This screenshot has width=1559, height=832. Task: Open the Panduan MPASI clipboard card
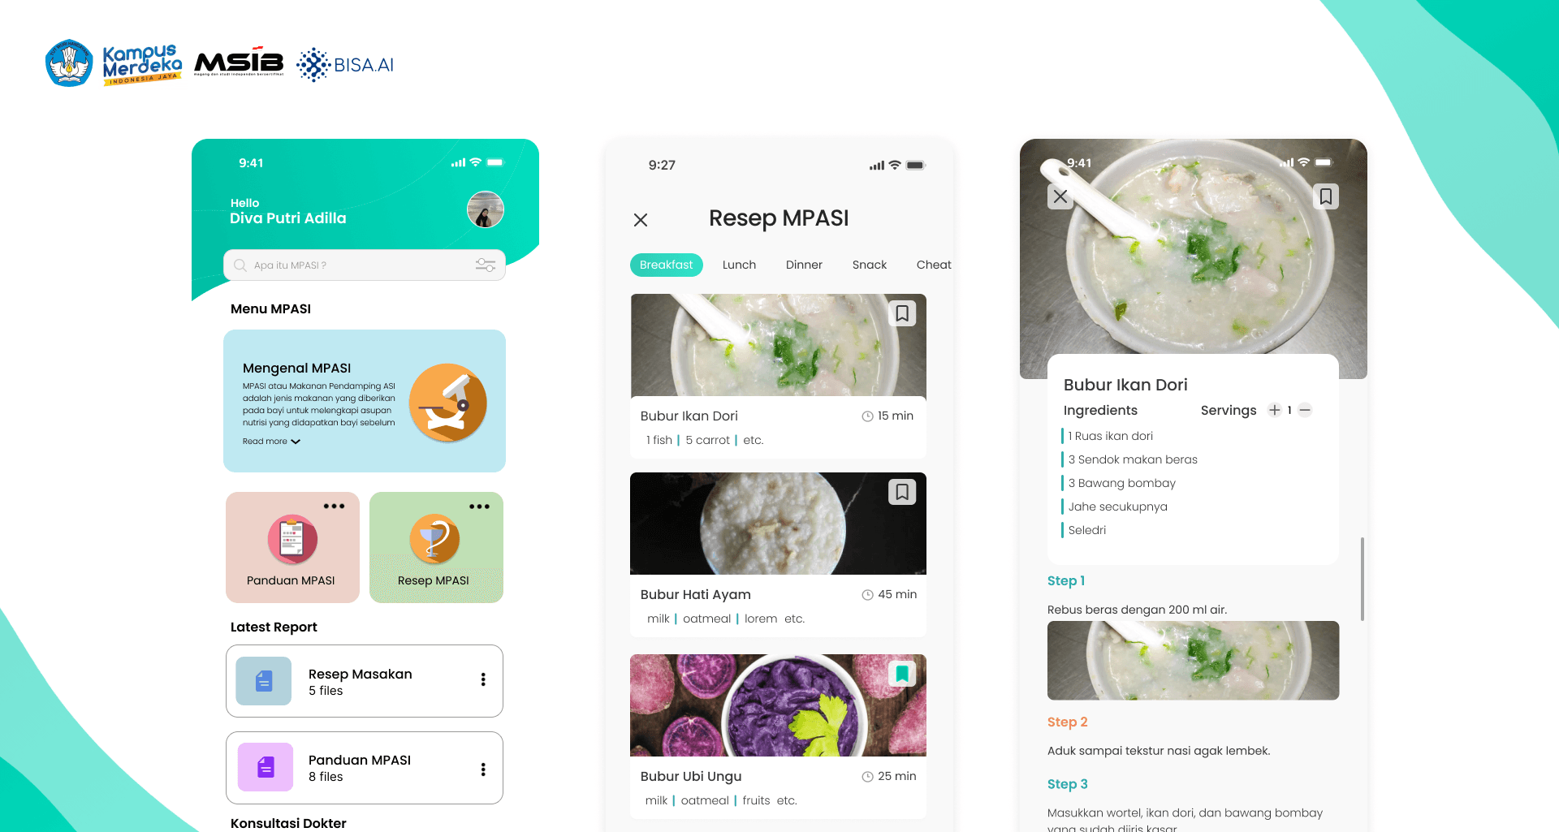point(292,547)
